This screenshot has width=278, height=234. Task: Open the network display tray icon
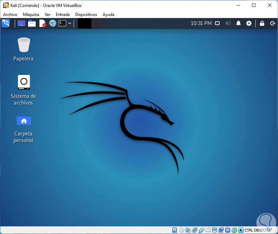tap(217, 23)
